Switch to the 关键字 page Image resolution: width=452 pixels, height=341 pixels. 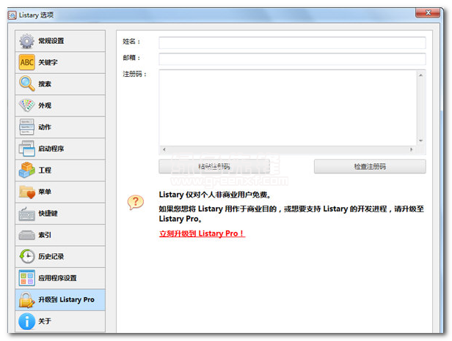pos(60,62)
